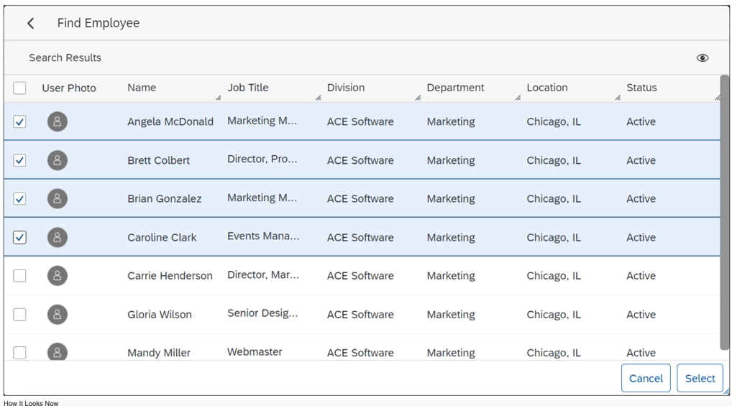The image size is (732, 406).
Task: Click the Location column header
Action: tap(546, 88)
